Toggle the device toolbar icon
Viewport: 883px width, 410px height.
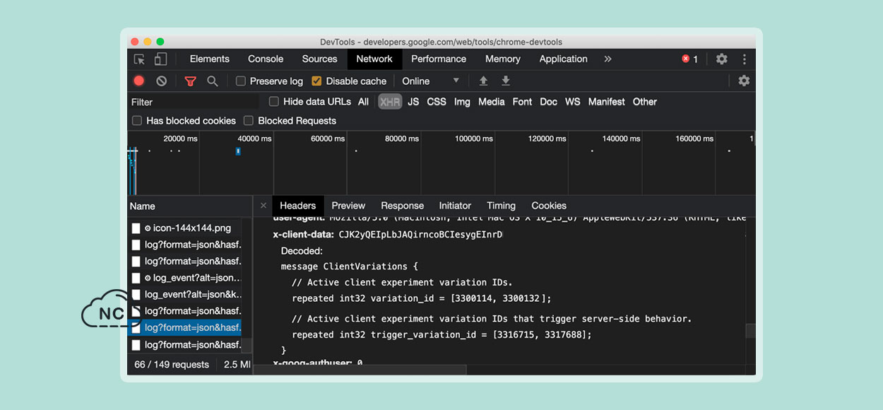[161, 59]
